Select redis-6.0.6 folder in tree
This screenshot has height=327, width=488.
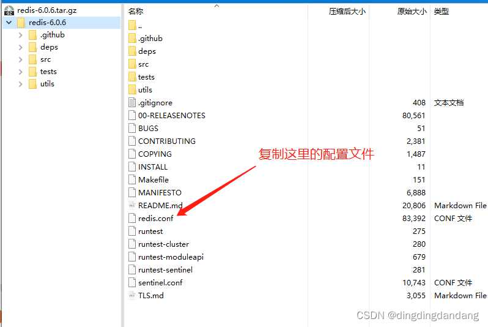[x=47, y=23]
